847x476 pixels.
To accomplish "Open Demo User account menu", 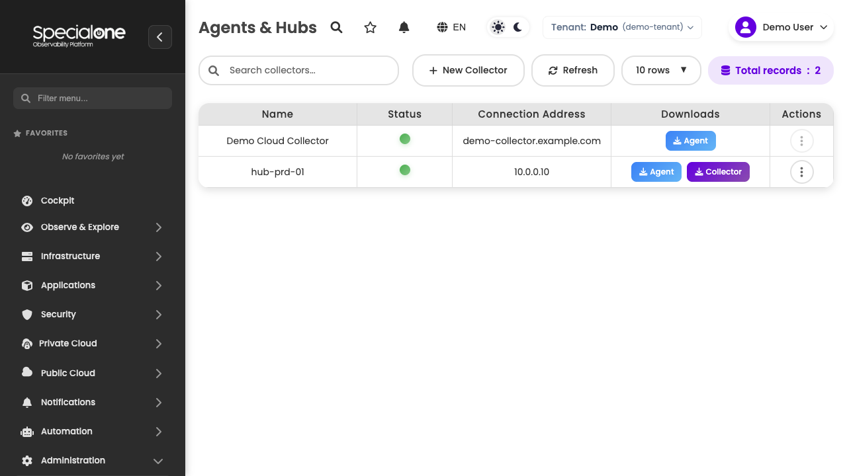I will (781, 27).
